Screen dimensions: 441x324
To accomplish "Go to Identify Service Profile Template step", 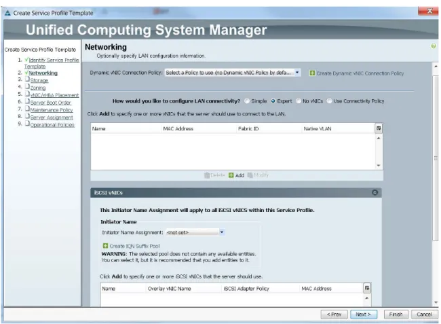I will [52, 63].
